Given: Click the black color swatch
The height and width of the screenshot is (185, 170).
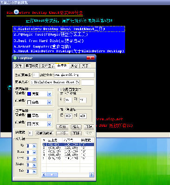Looking at the screenshot, I should [29, 116].
